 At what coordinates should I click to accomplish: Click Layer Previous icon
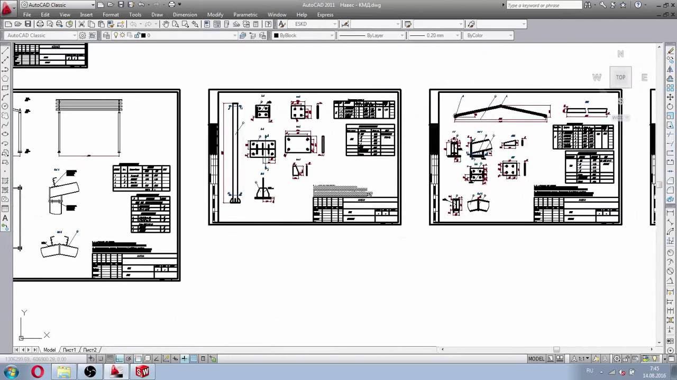coord(252,35)
